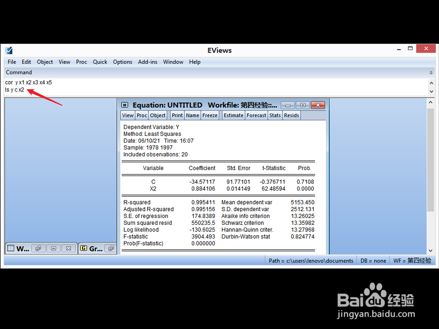
Task: Click Print button in Equation toolbar
Action: pos(177,115)
